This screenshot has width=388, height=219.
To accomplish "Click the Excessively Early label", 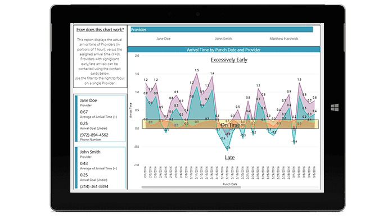I will pyautogui.click(x=229, y=60).
